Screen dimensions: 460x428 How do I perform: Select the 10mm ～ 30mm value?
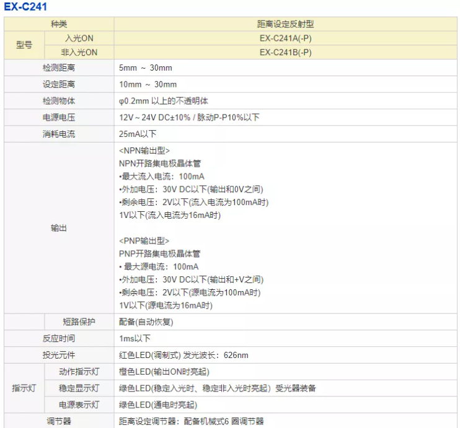point(148,84)
